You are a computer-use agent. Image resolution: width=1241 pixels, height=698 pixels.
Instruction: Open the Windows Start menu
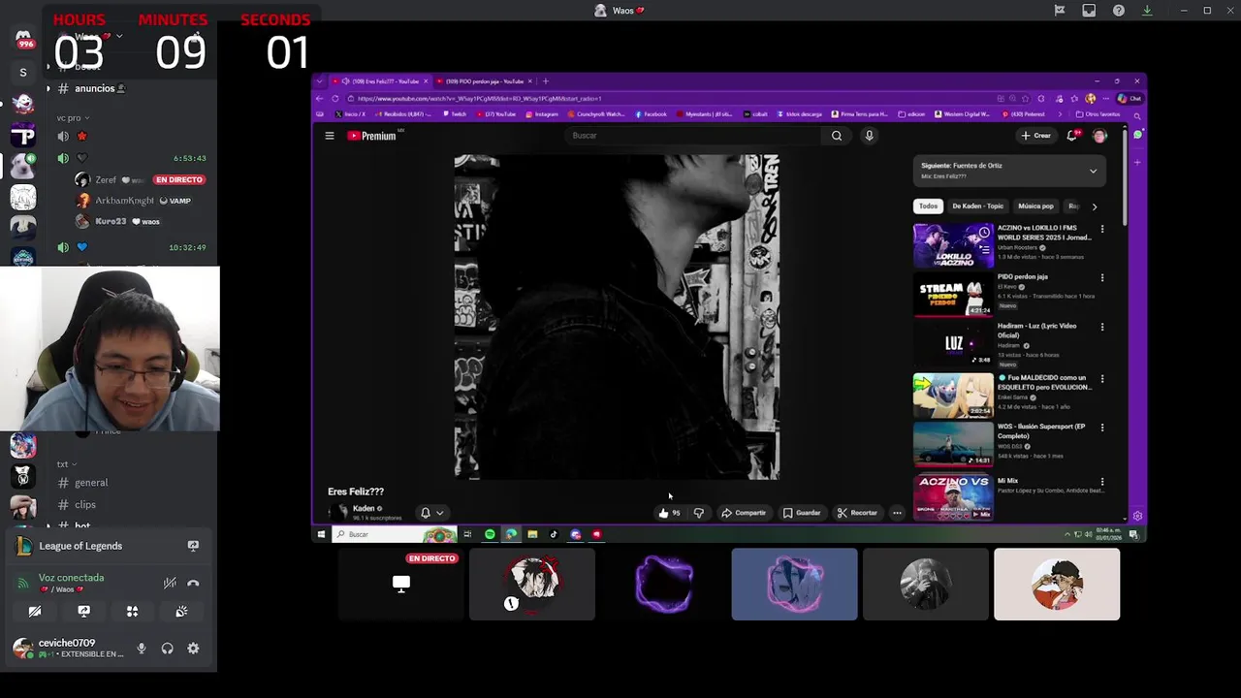point(321,534)
